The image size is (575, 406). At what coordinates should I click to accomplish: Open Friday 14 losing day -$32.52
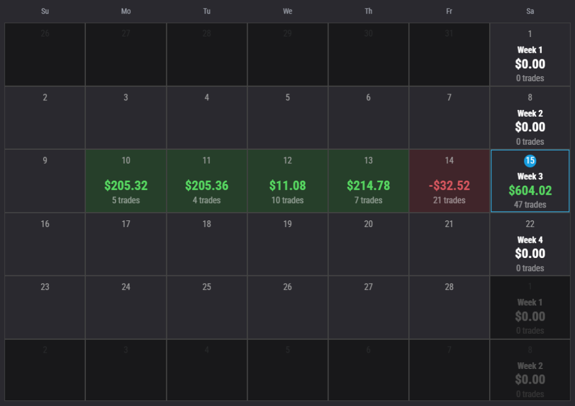449,181
